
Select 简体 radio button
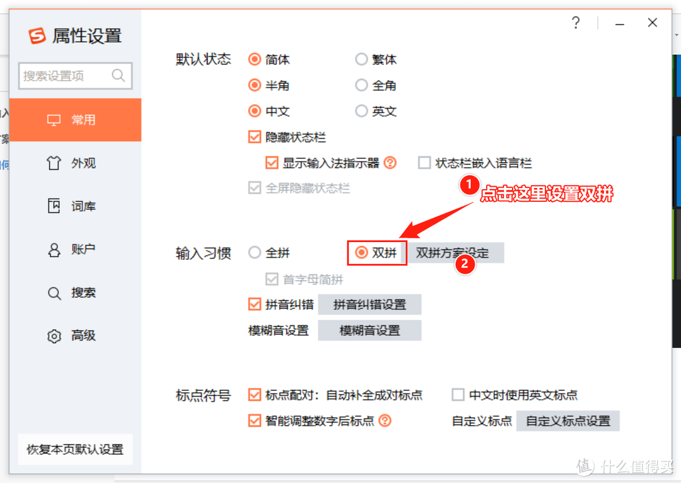(255, 59)
